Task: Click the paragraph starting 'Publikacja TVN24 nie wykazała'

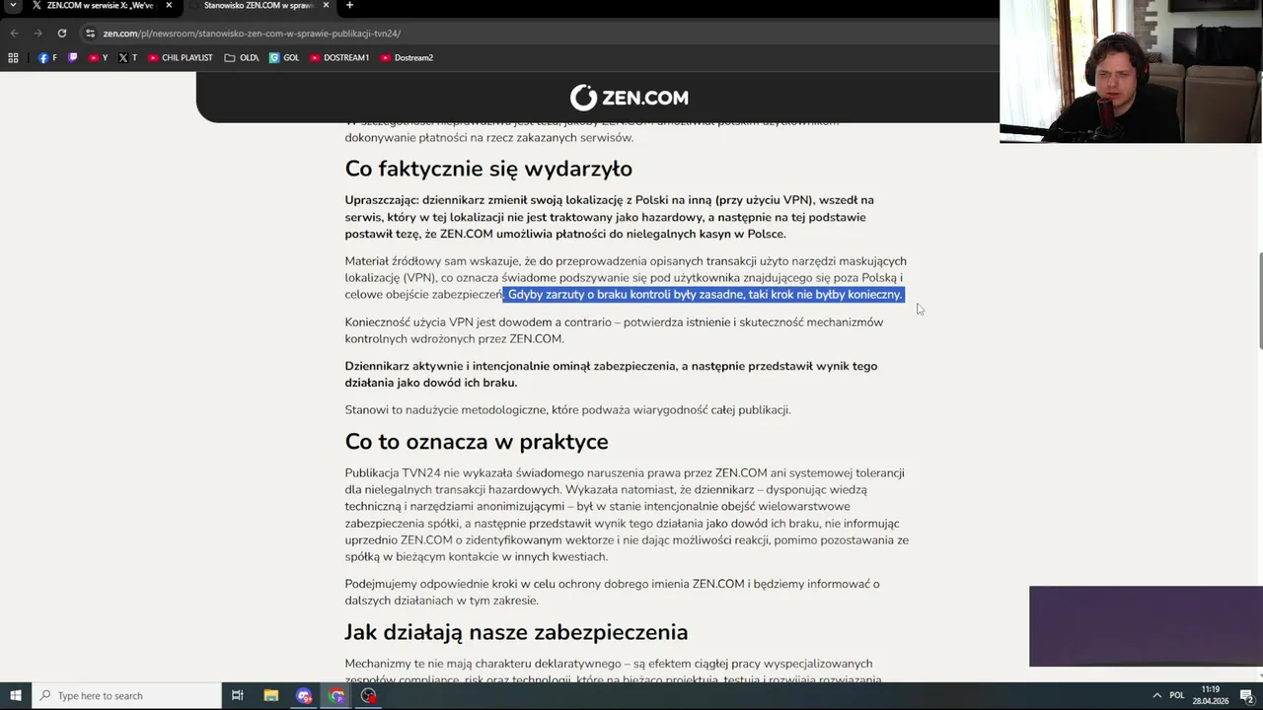Action: (x=627, y=515)
